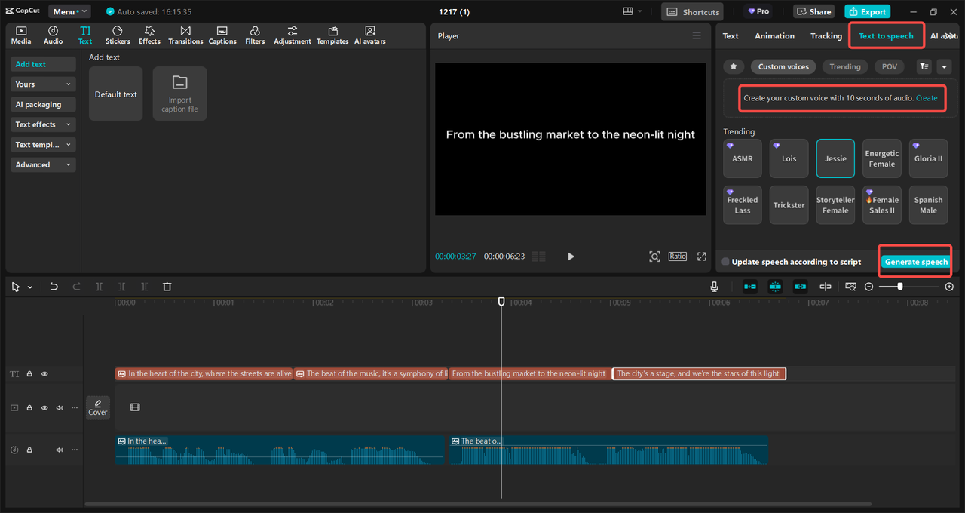Select the Custom voices filter
Image resolution: width=965 pixels, height=513 pixels.
(783, 66)
